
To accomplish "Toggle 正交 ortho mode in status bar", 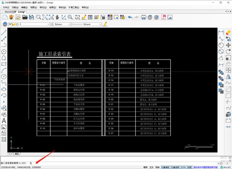I will (151, 167).
